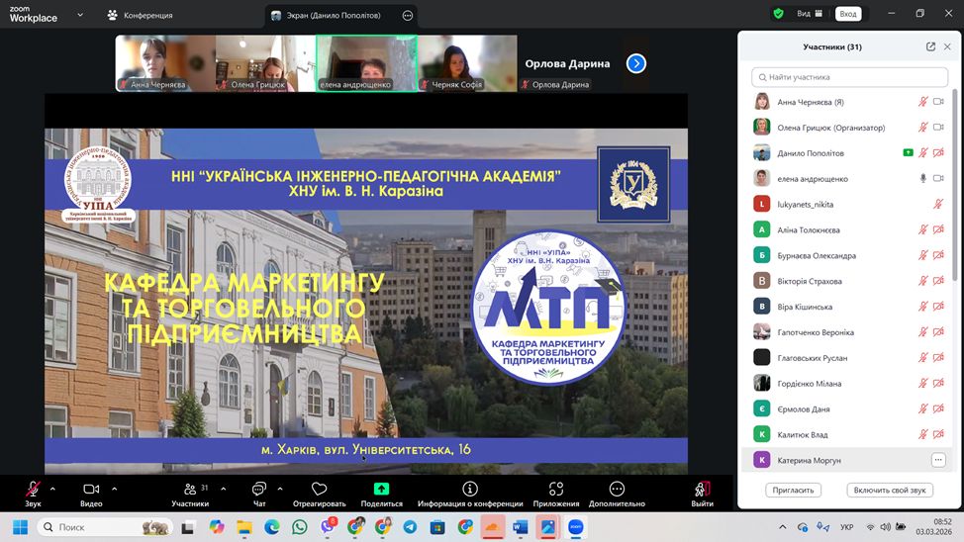This screenshot has height=542, width=964.
Task: Select the Экран (Данило Пополітов) tab
Action: [337, 16]
